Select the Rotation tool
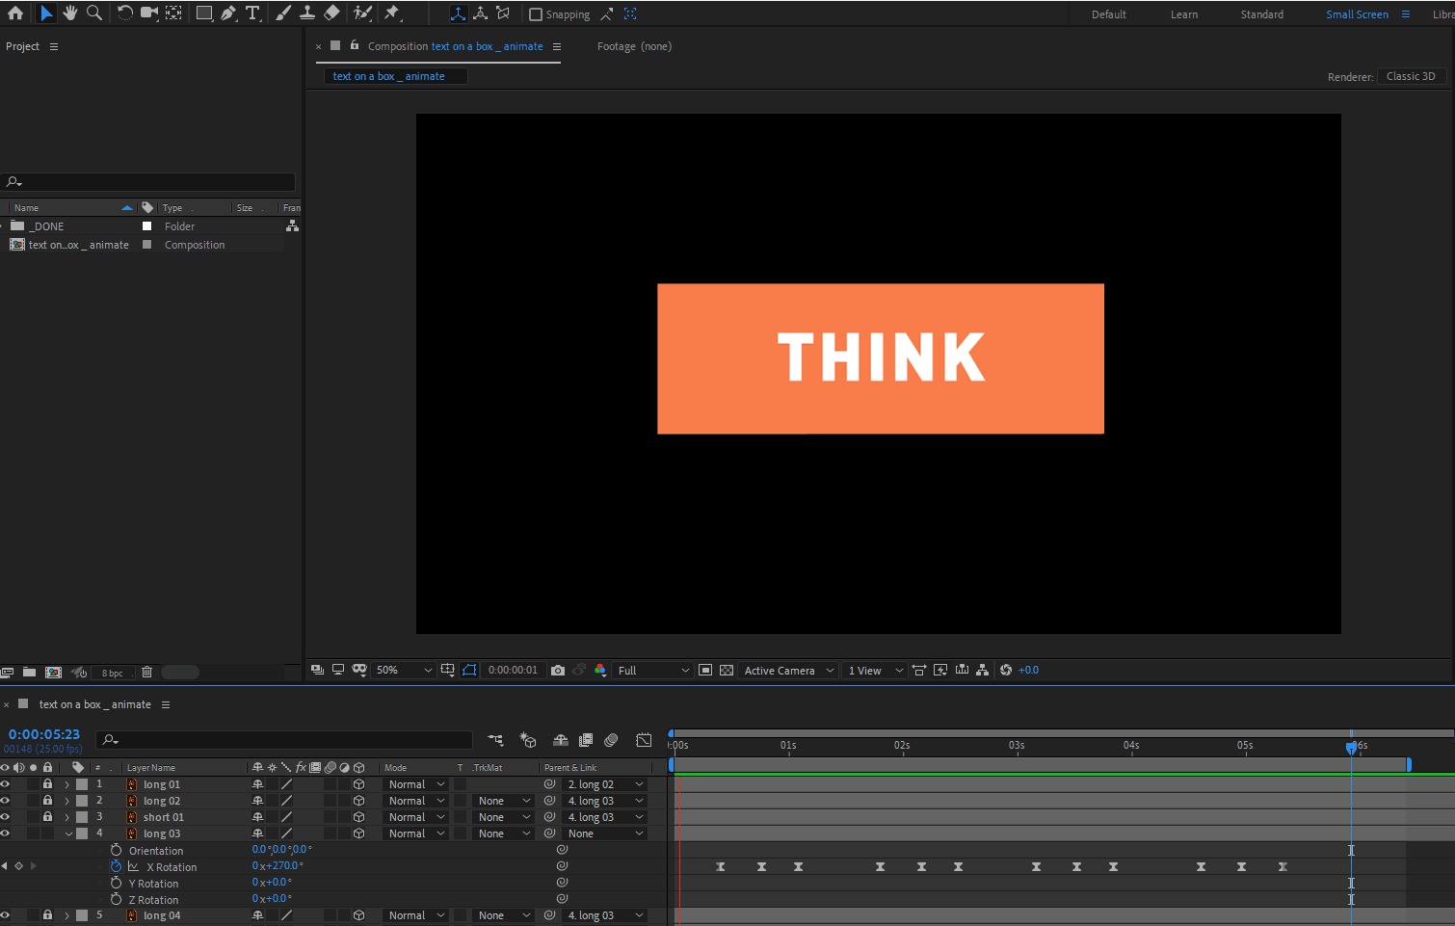The image size is (1455, 926). coord(125,13)
